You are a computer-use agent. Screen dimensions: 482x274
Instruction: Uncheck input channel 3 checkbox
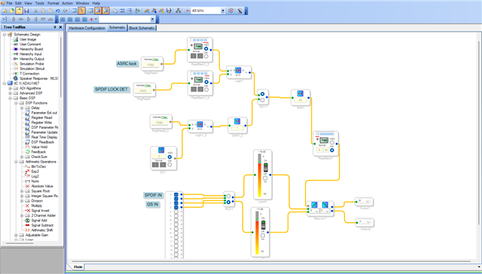tap(176, 207)
